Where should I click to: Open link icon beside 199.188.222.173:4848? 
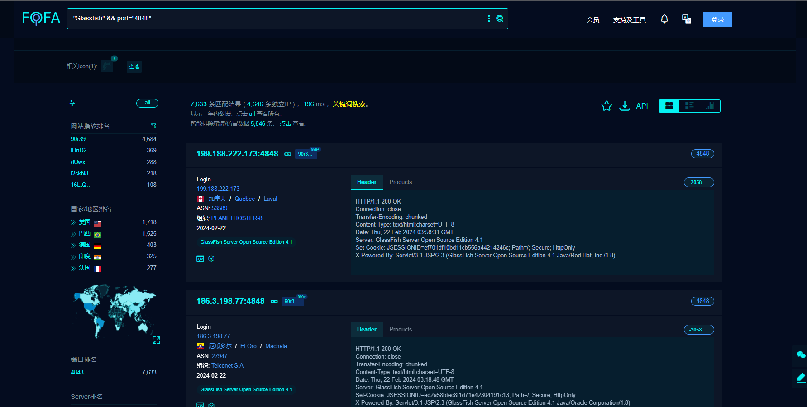(288, 154)
